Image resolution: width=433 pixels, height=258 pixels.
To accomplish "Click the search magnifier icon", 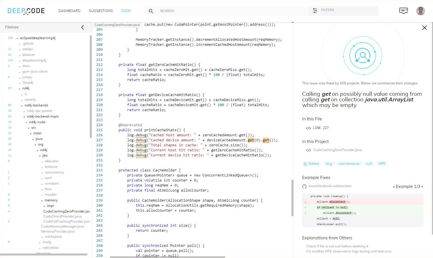I will [x=151, y=11].
